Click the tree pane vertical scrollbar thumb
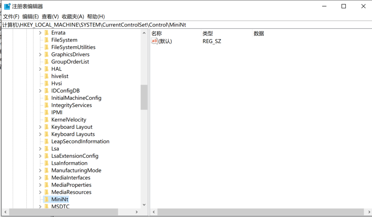This screenshot has width=372, height=217. point(144,97)
